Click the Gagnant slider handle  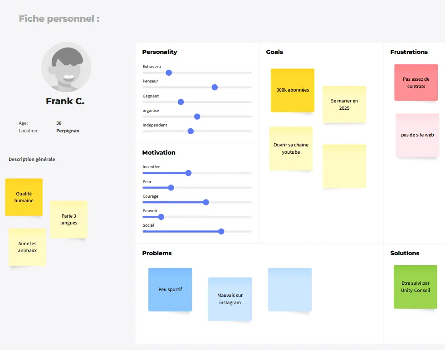point(181,102)
